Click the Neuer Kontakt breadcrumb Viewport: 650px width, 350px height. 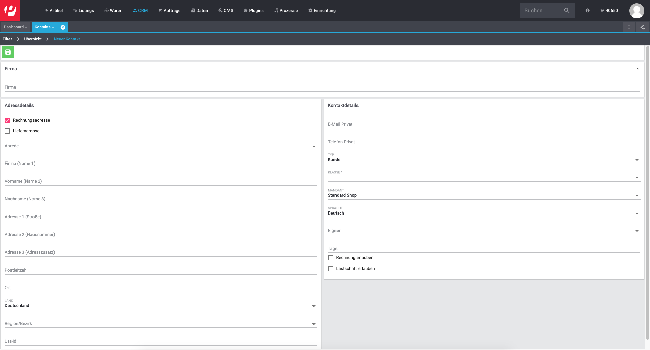(x=67, y=39)
